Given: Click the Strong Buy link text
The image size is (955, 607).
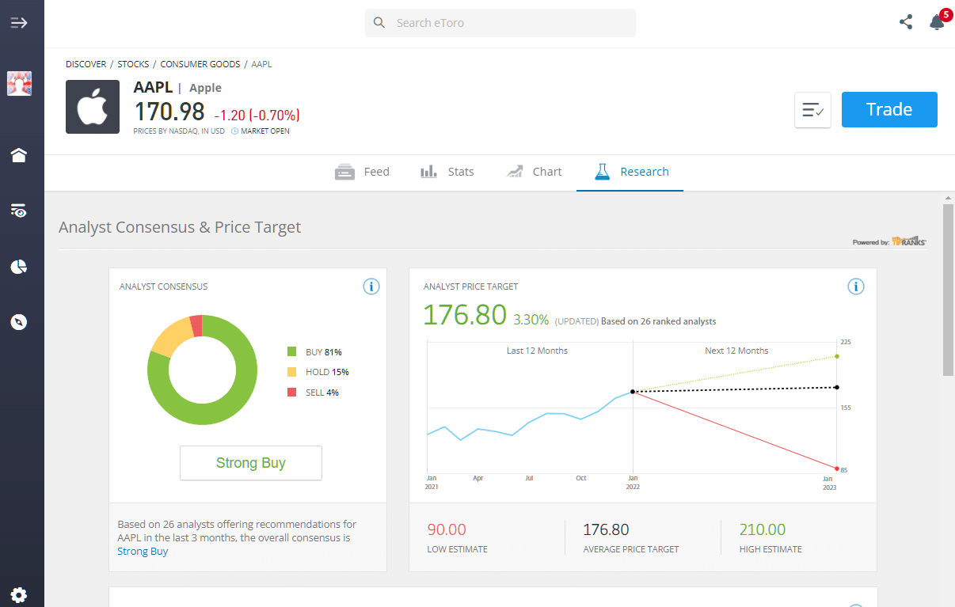Looking at the screenshot, I should coord(143,551).
